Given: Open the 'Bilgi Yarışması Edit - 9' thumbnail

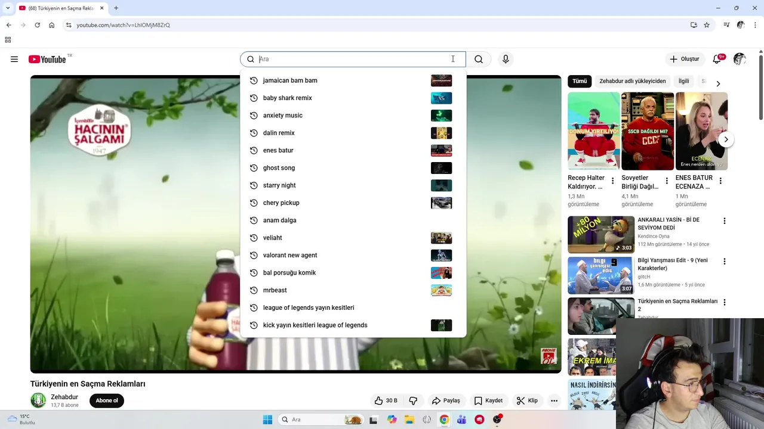Looking at the screenshot, I should pyautogui.click(x=601, y=275).
